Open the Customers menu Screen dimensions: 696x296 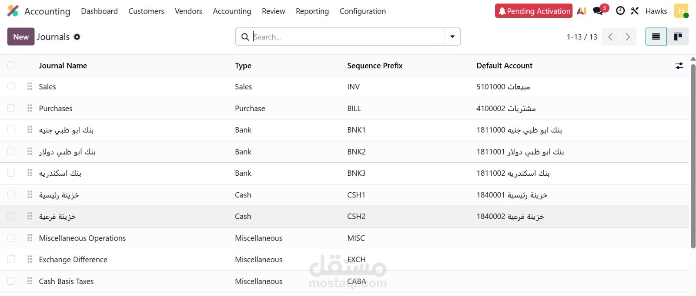[146, 11]
